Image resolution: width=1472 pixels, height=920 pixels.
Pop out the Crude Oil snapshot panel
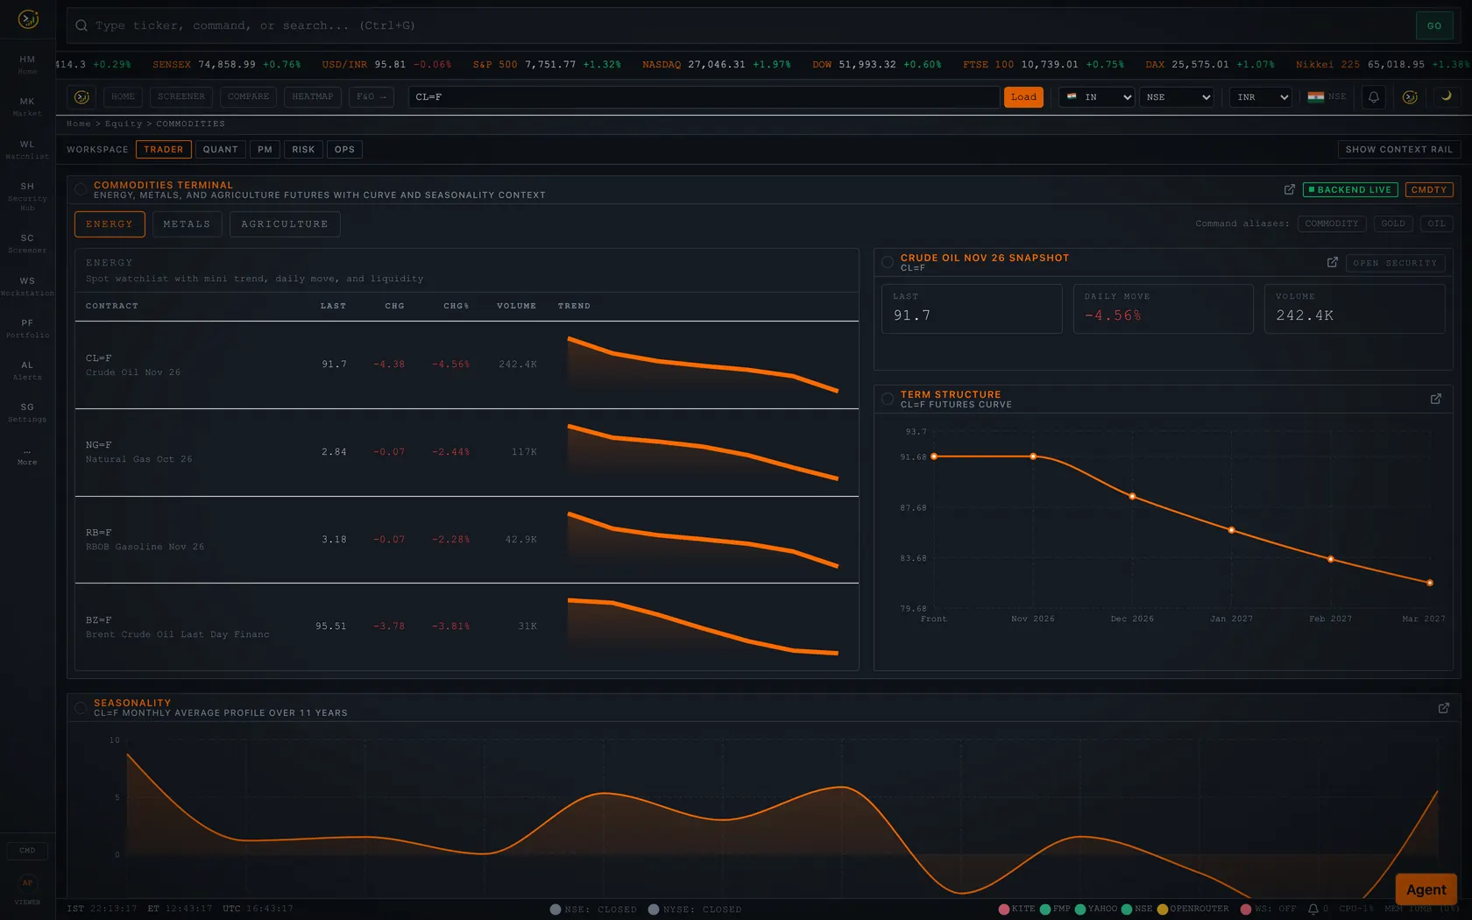1333,263
